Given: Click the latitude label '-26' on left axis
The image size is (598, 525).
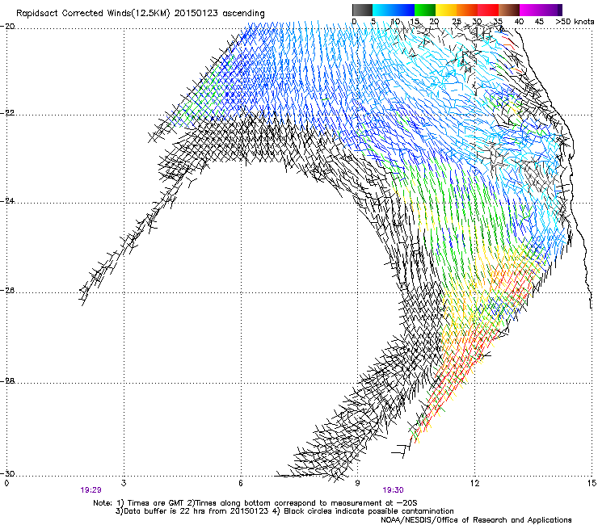Looking at the screenshot, I should (x=7, y=291).
